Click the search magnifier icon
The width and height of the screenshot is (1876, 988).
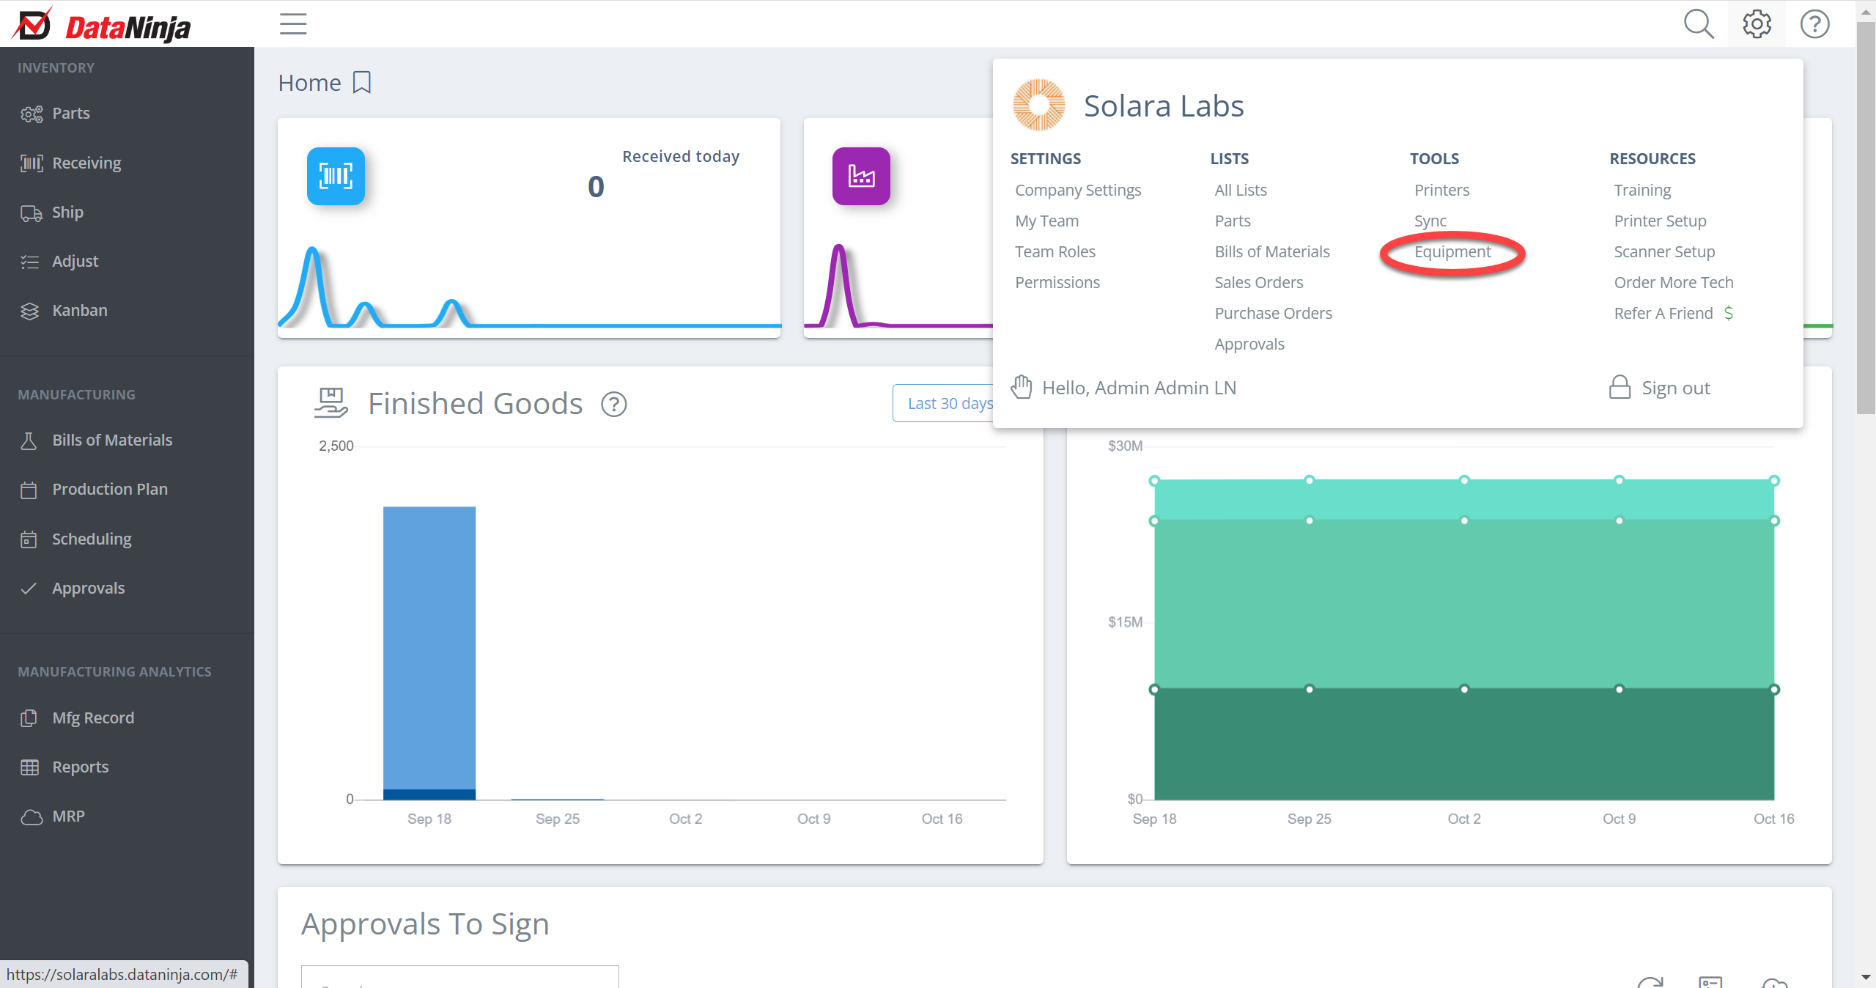click(1698, 24)
